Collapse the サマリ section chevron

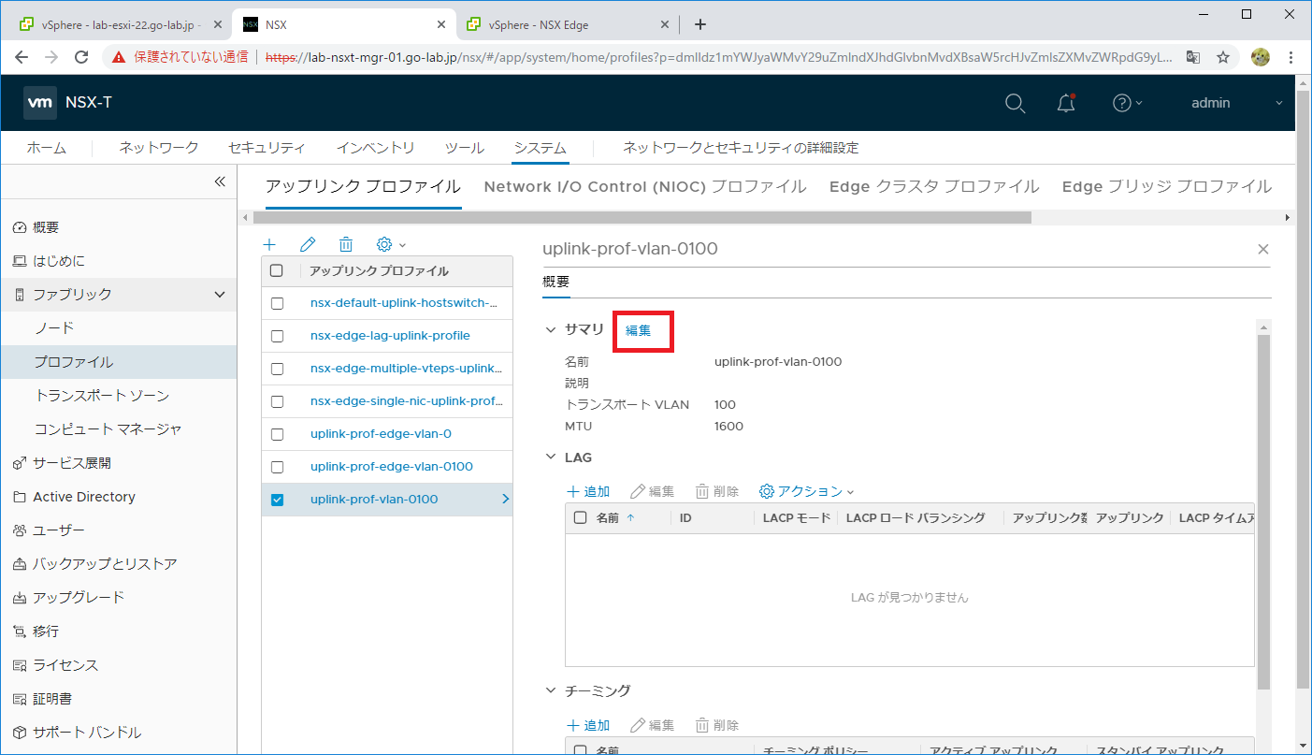pos(551,329)
